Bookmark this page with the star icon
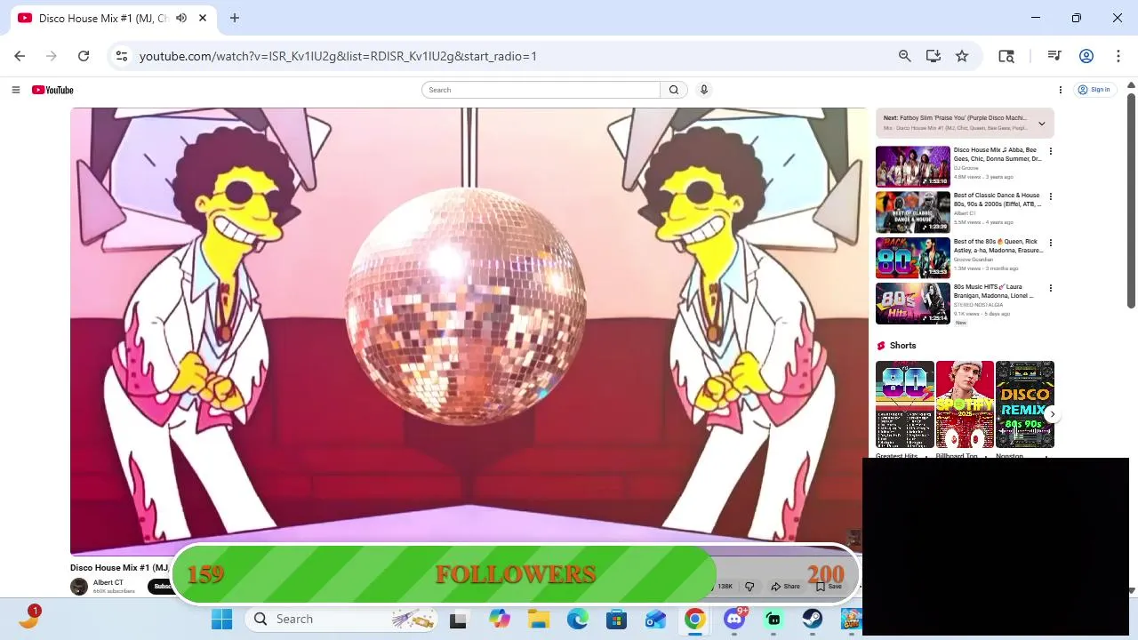This screenshot has width=1138, height=640. (962, 56)
